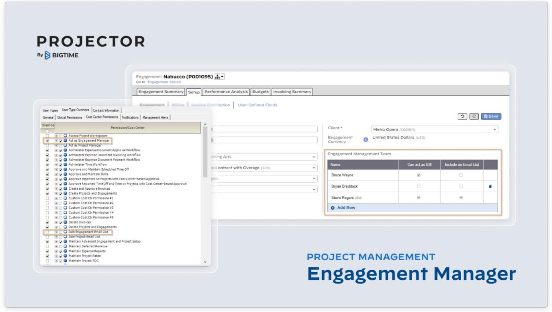
Task: Click the circle icon for Access Project Workspaces
Action: tap(65, 136)
